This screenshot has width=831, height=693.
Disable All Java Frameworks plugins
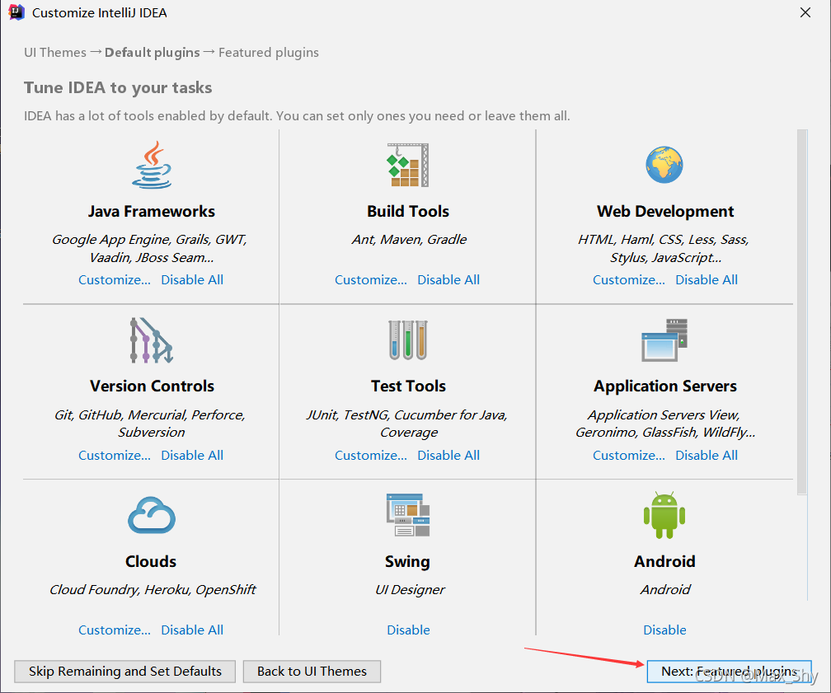192,279
